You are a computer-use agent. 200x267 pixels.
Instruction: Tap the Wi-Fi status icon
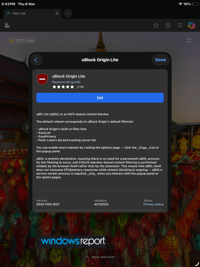[x=180, y=4]
